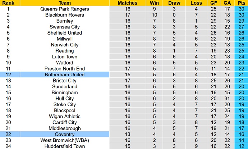Image resolution: width=248 pixels, height=149 pixels.
Task: Click West Bromwich(WBA) team name
Action: 64,140
